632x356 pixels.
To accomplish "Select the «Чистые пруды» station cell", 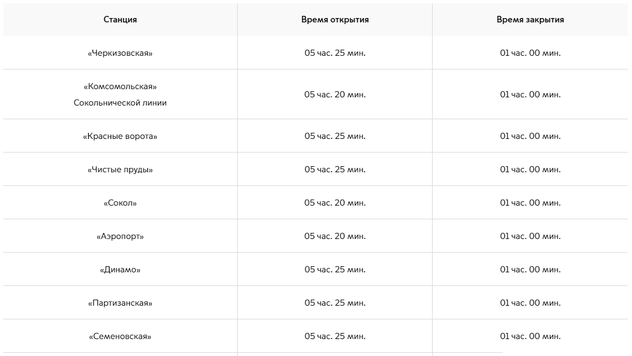I will 120,170.
